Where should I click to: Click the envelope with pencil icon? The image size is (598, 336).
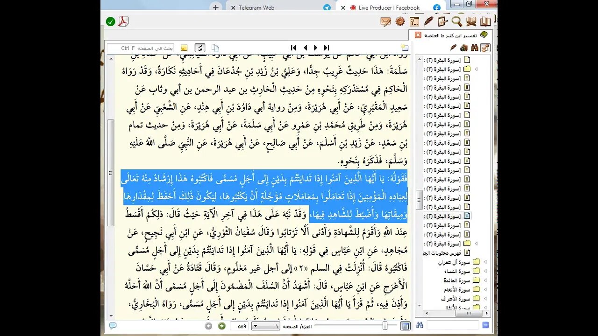(x=385, y=21)
